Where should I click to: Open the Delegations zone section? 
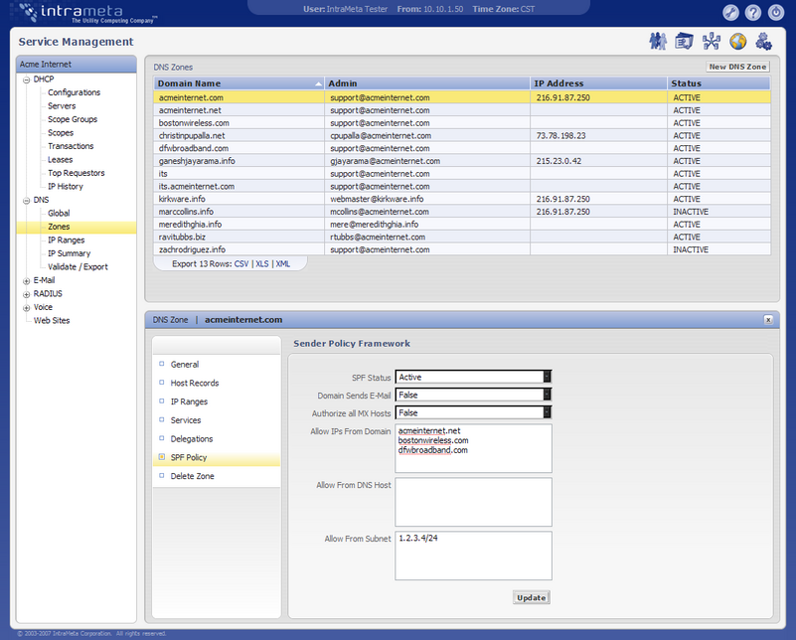point(192,439)
